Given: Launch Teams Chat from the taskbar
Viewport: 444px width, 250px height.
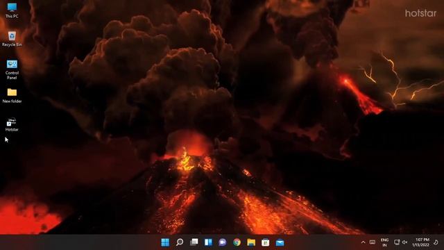Looking at the screenshot, I should [x=222, y=242].
